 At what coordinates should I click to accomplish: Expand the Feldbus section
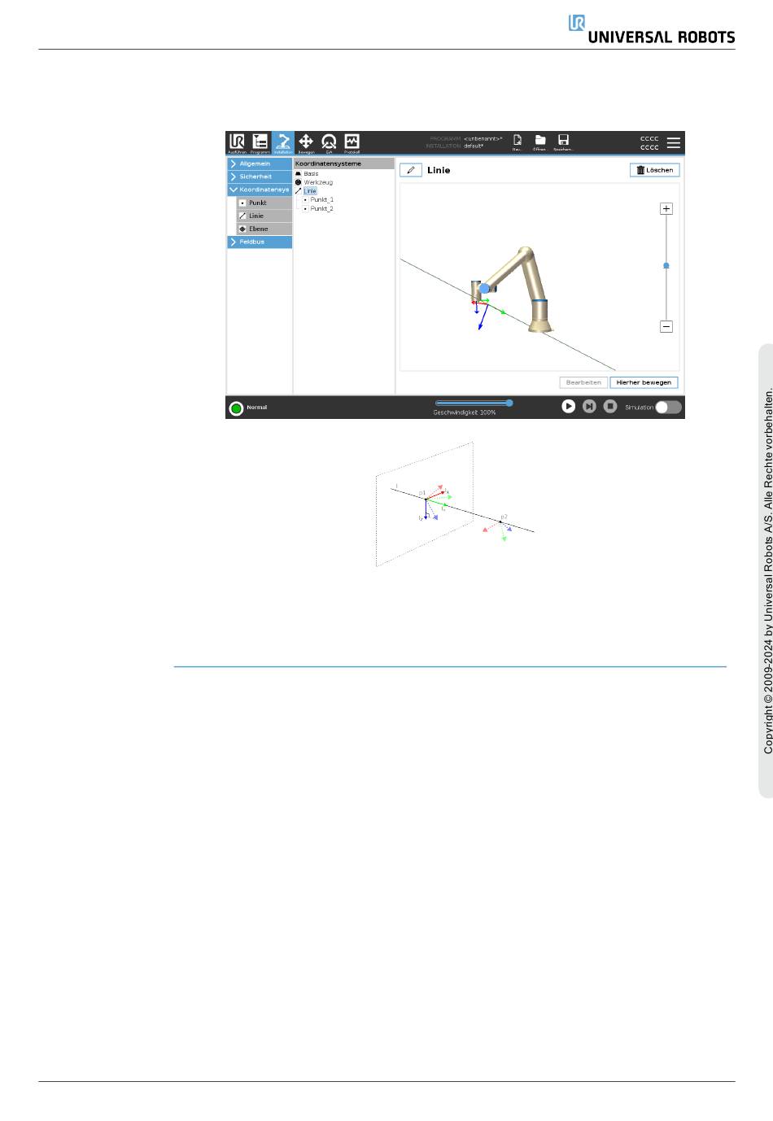click(260, 242)
